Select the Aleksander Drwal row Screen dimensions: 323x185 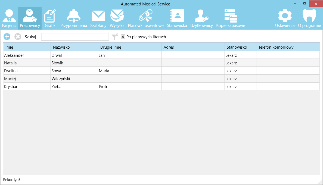27,55
